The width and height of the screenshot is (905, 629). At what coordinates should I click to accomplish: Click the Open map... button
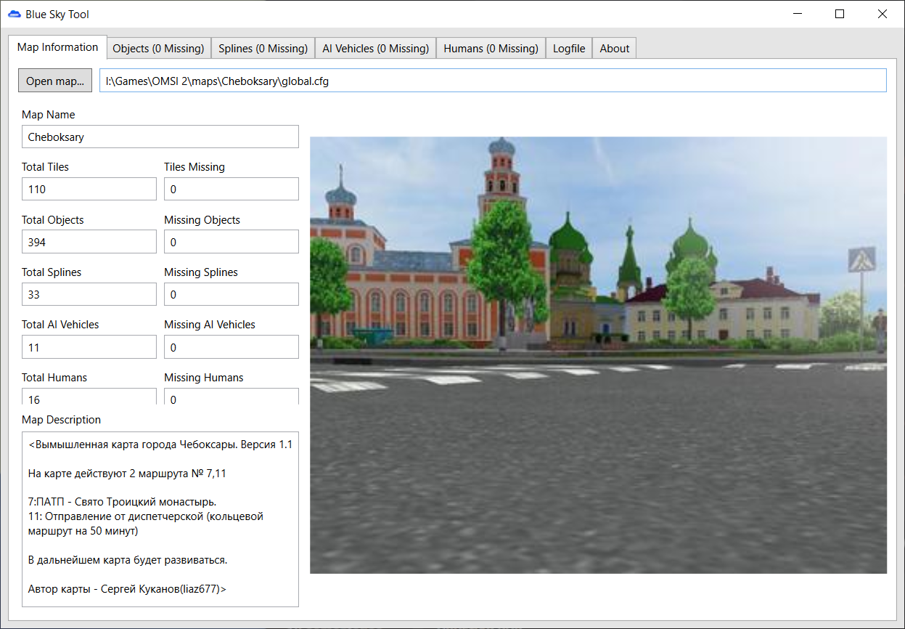click(55, 81)
